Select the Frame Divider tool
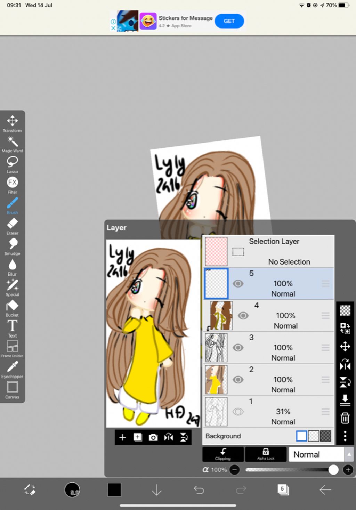Image resolution: width=356 pixels, height=510 pixels. (12, 349)
